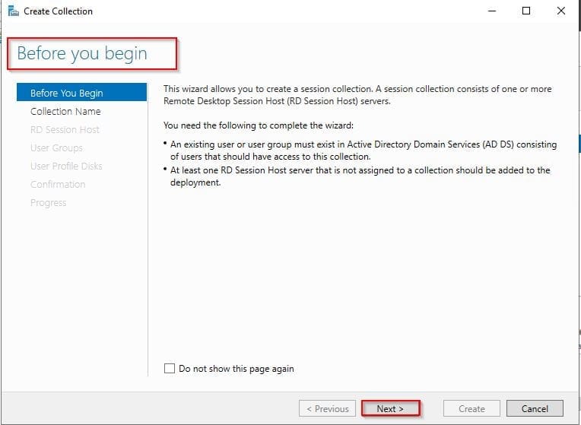Select the User Profile Disks step
This screenshot has height=425, width=581.
66,167
